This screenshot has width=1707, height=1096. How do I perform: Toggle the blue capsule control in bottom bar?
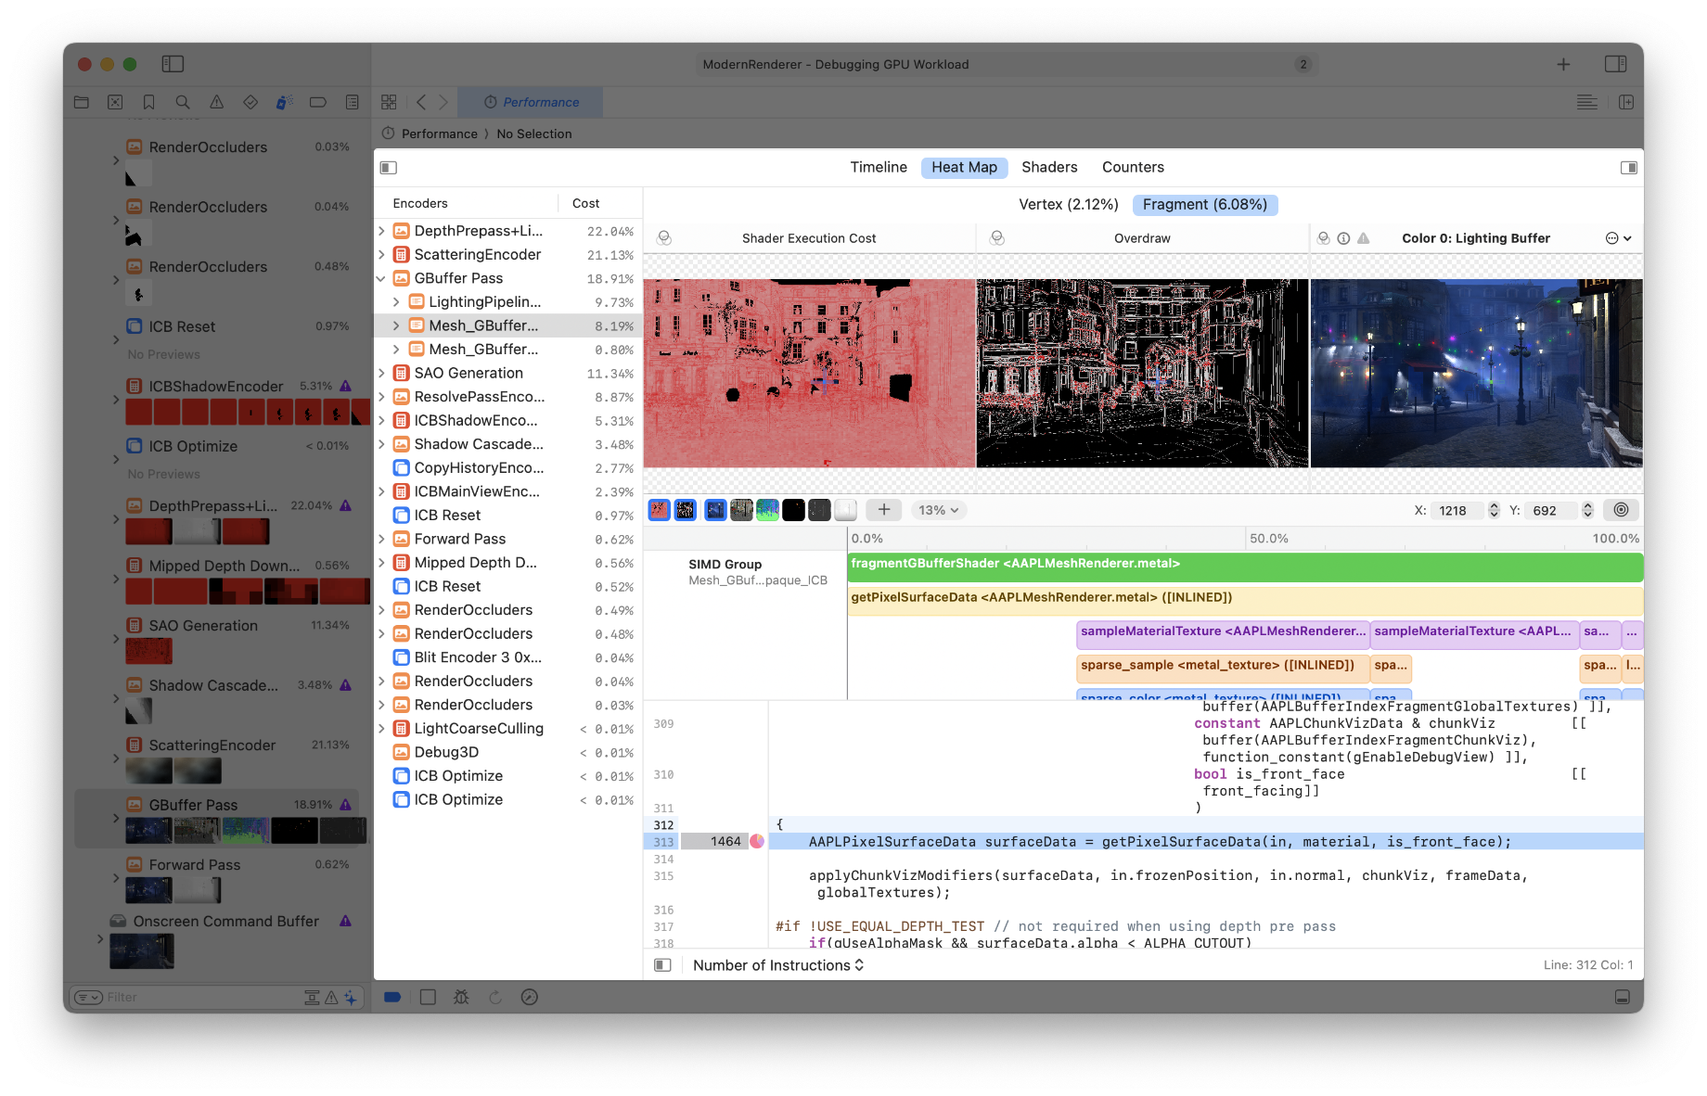392,997
